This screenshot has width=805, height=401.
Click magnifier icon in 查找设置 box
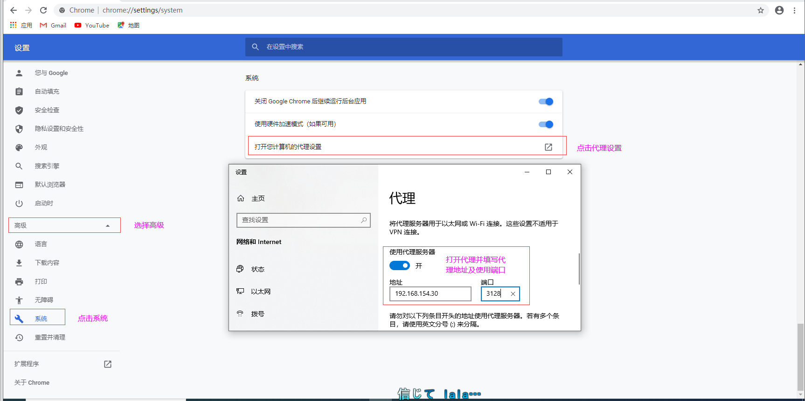tap(364, 220)
